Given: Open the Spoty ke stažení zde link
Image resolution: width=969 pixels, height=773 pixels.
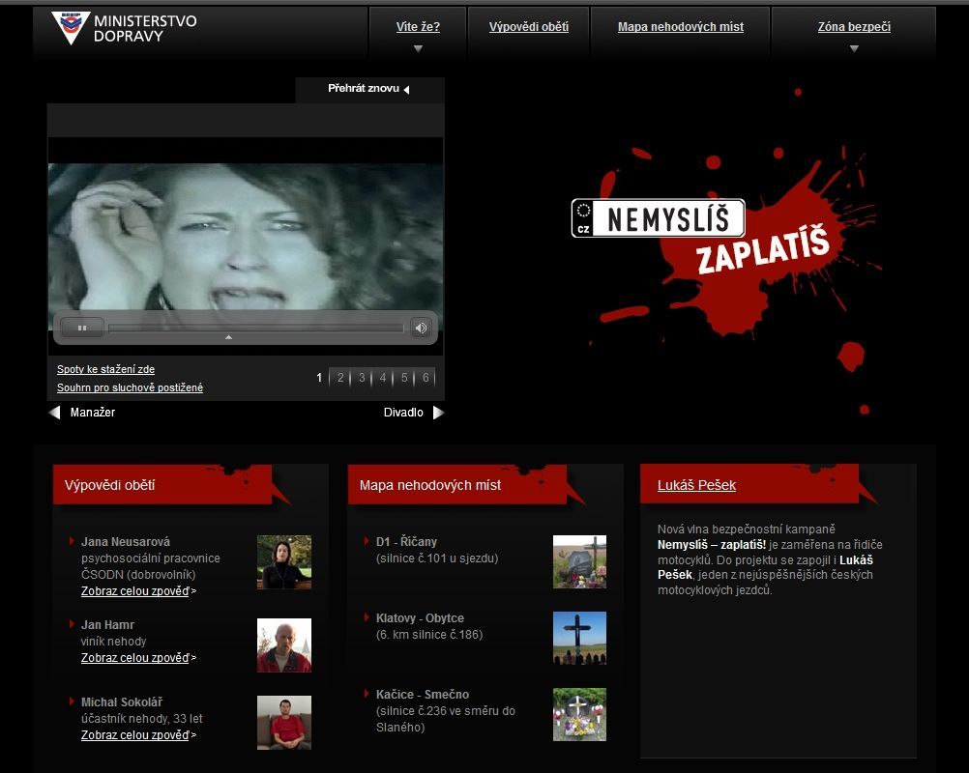Looking at the screenshot, I should [105, 369].
